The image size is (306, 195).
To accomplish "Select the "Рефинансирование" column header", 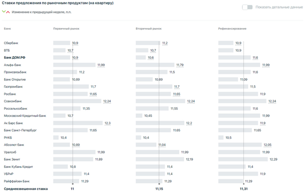I will [232, 28].
